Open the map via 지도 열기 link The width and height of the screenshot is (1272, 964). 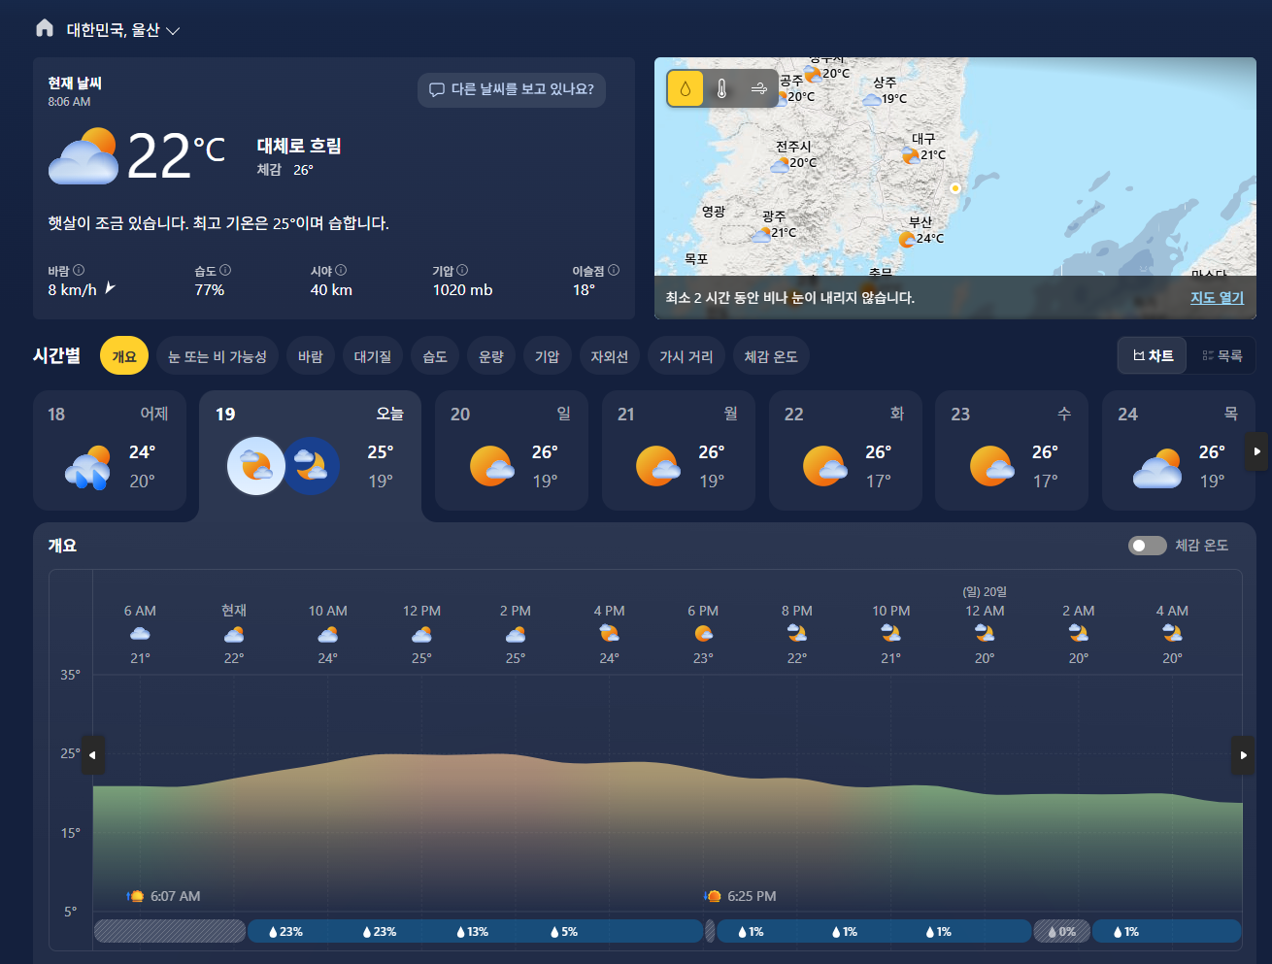[x=1217, y=297]
